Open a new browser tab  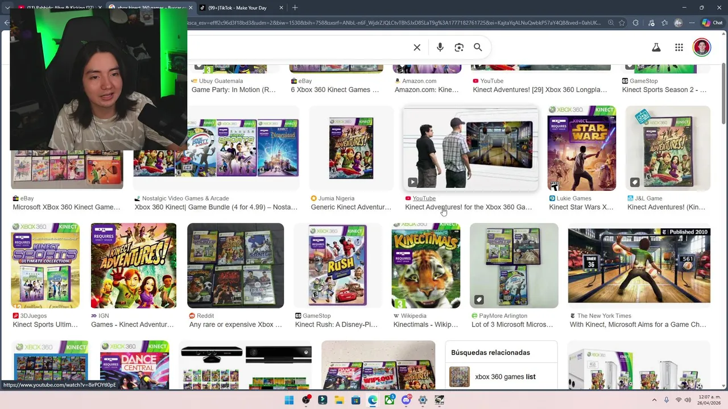tap(295, 7)
